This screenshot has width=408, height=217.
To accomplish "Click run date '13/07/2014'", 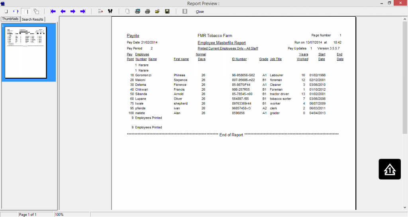I will pyautogui.click(x=314, y=42).
